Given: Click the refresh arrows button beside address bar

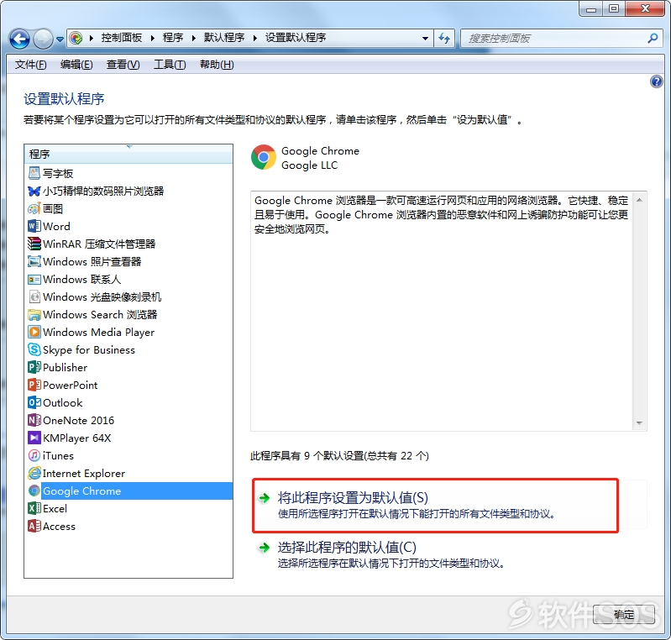Looking at the screenshot, I should click(444, 38).
